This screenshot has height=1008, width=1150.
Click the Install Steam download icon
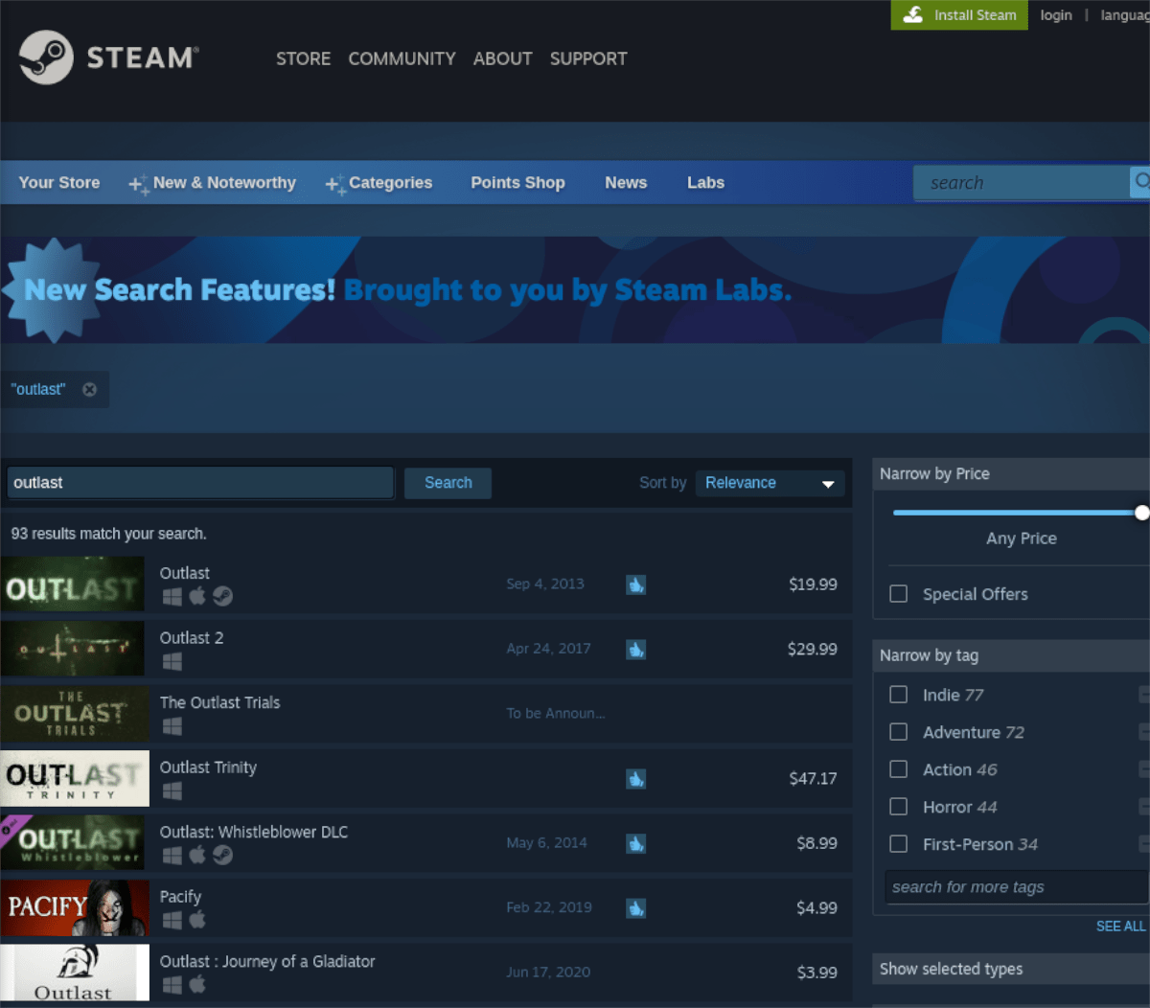(x=913, y=14)
